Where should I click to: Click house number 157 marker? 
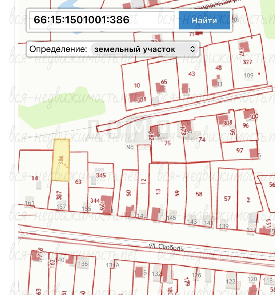pos(61,207)
